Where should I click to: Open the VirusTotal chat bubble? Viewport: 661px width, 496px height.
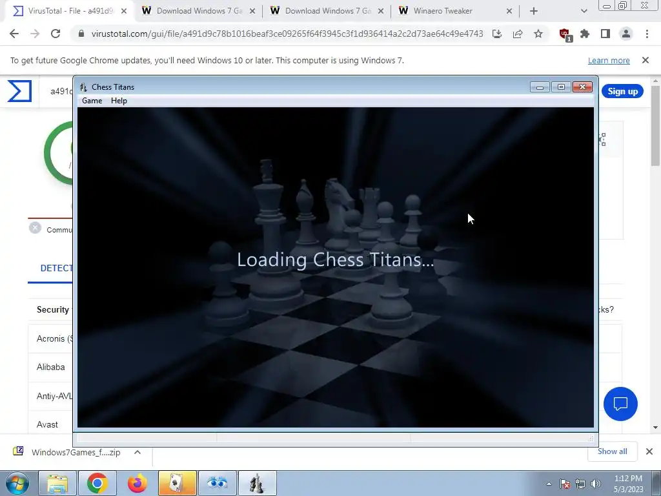620,404
